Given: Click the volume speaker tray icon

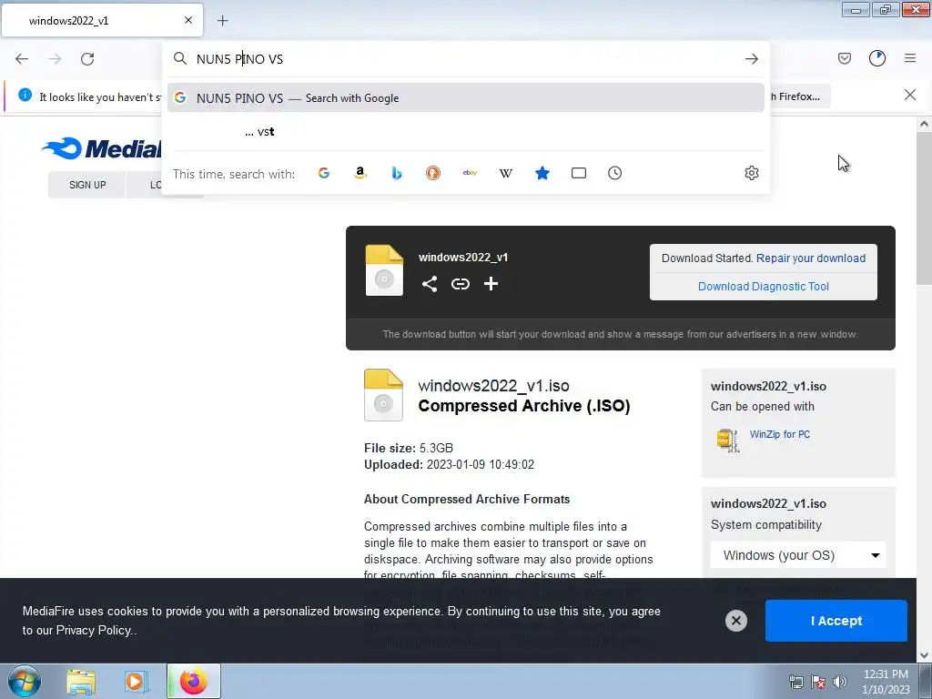Looking at the screenshot, I should click(x=839, y=682).
